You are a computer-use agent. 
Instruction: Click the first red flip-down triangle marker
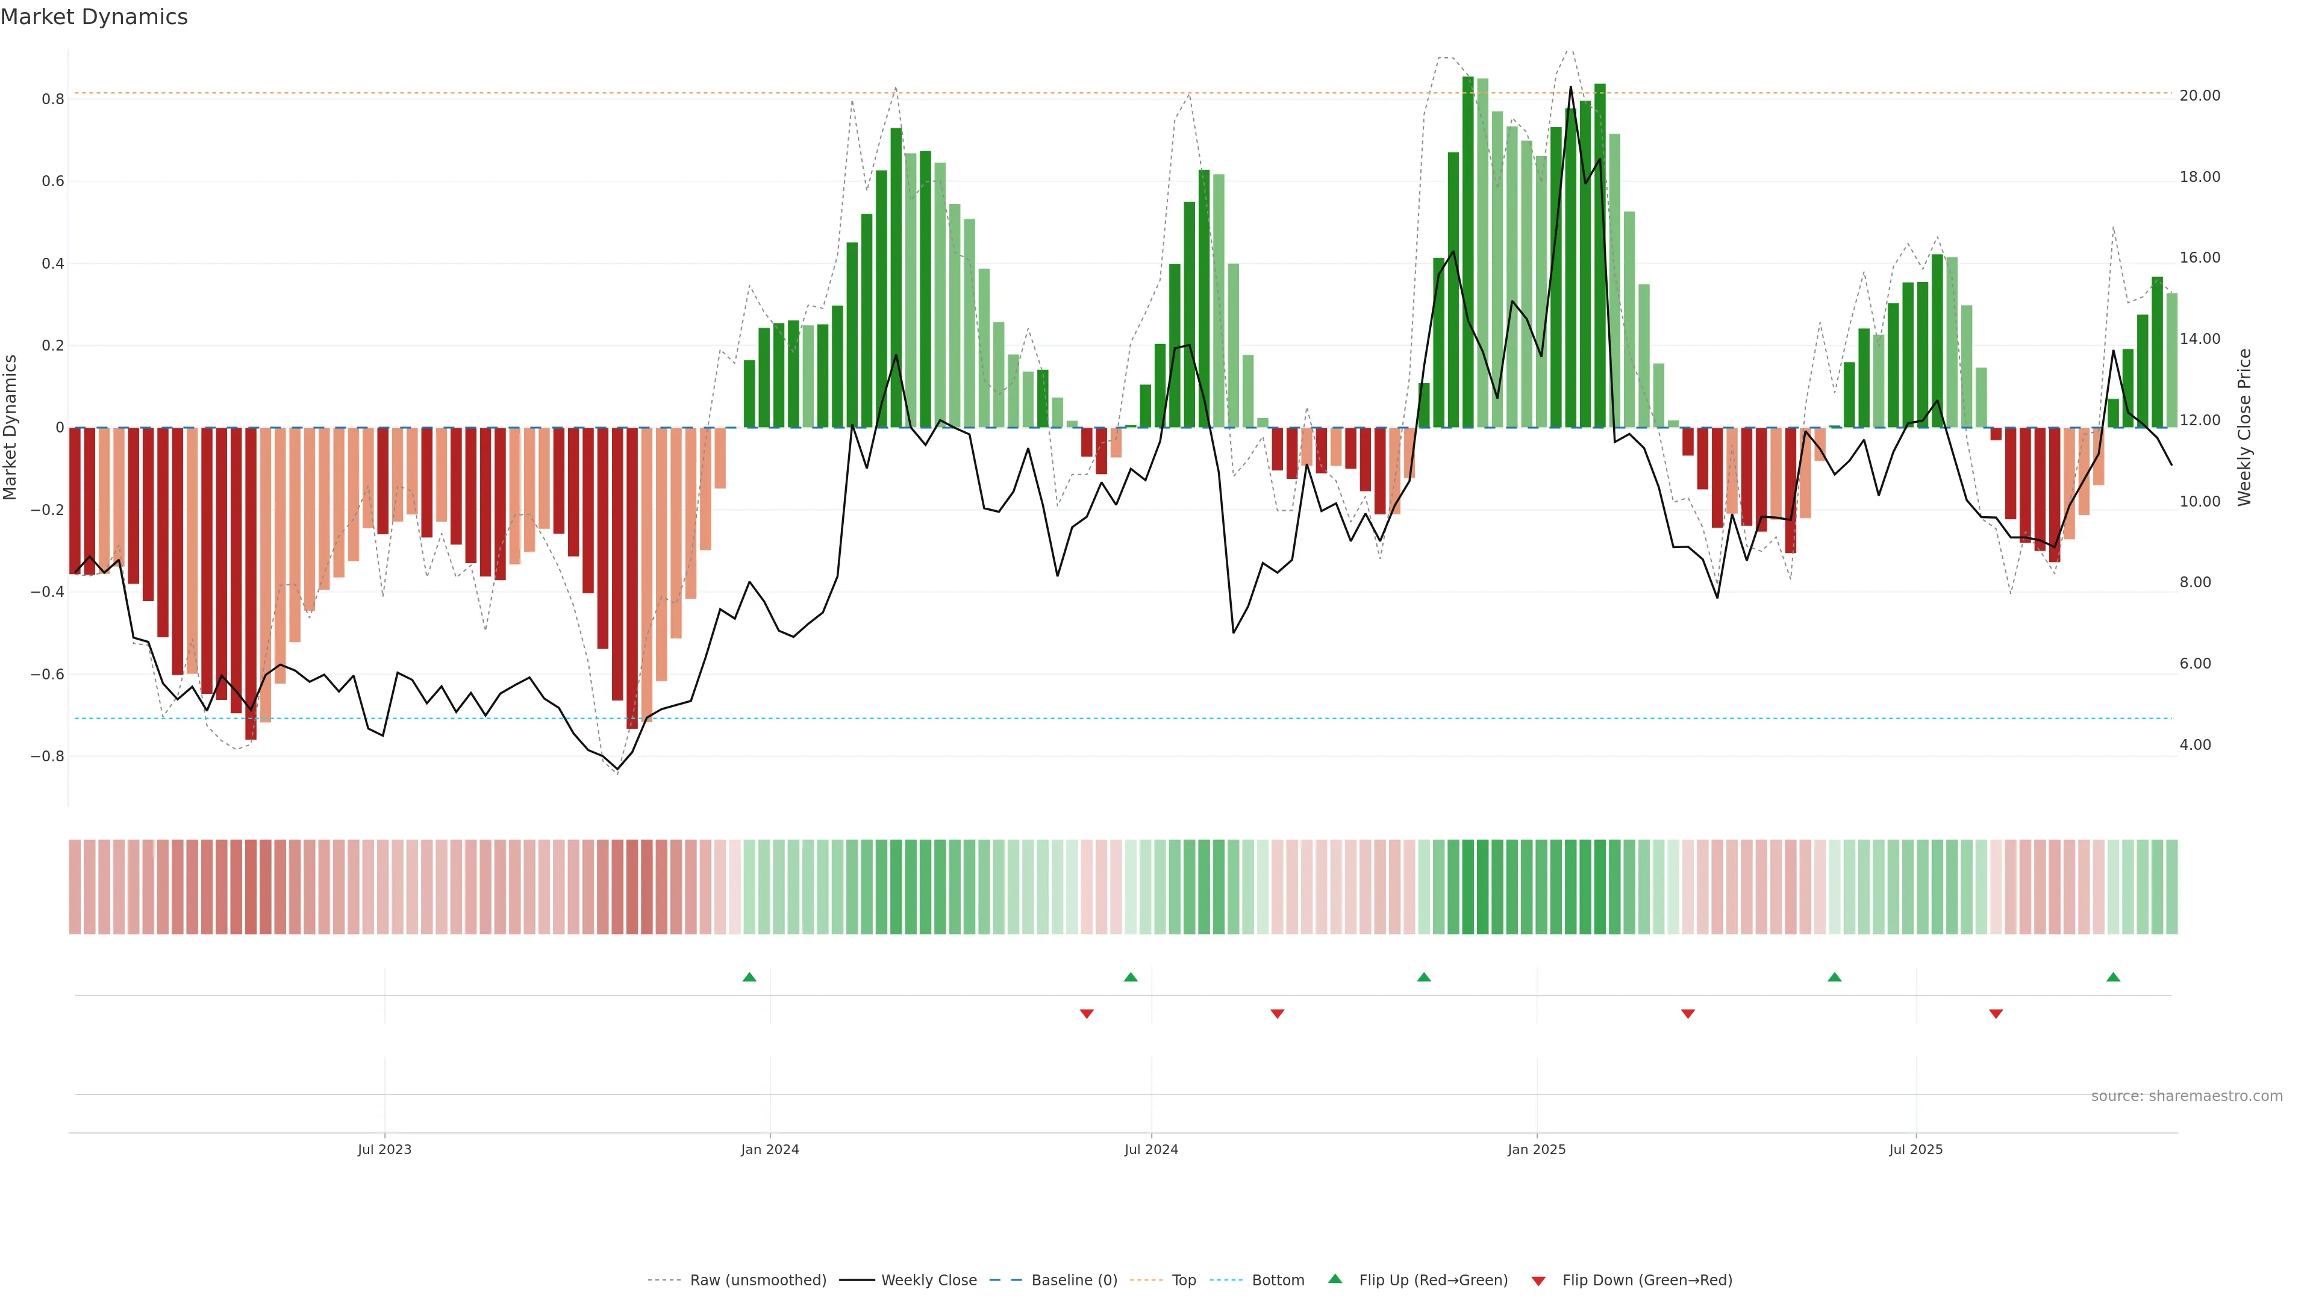[x=1087, y=1014]
